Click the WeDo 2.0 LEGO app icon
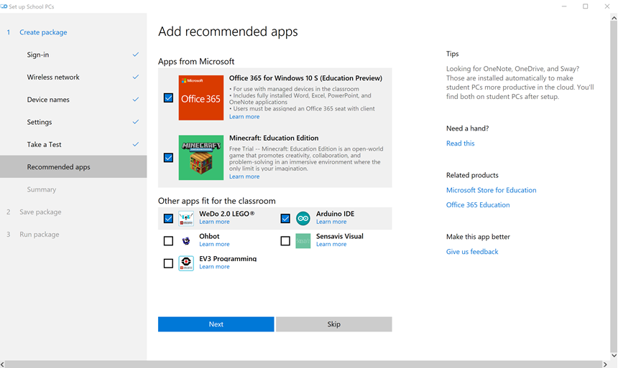The width and height of the screenshot is (618, 368). click(x=186, y=218)
